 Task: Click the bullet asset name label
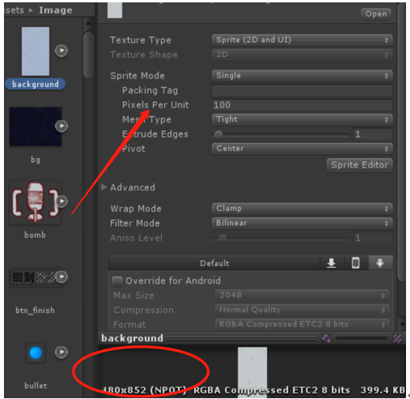(x=36, y=386)
